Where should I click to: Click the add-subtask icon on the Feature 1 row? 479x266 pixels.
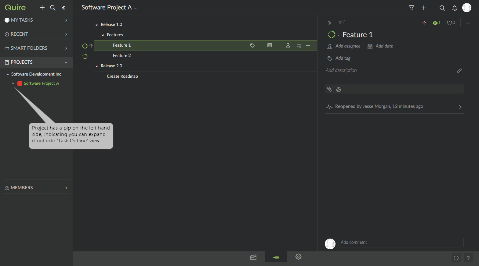(x=299, y=46)
